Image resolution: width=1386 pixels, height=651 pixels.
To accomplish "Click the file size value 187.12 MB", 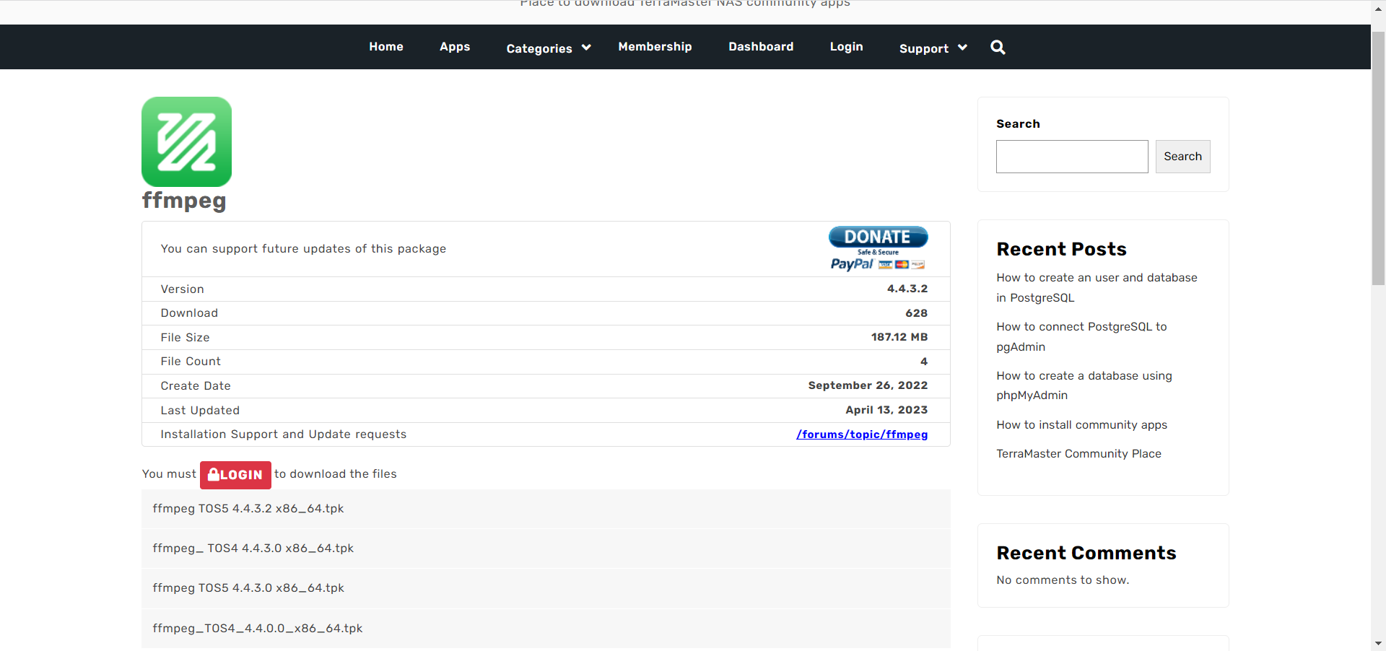I will [x=899, y=337].
